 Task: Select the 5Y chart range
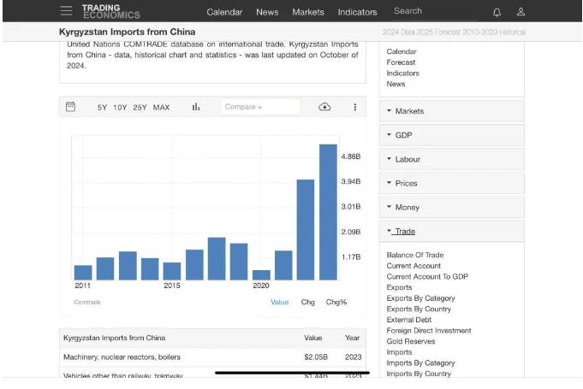pyautogui.click(x=102, y=107)
